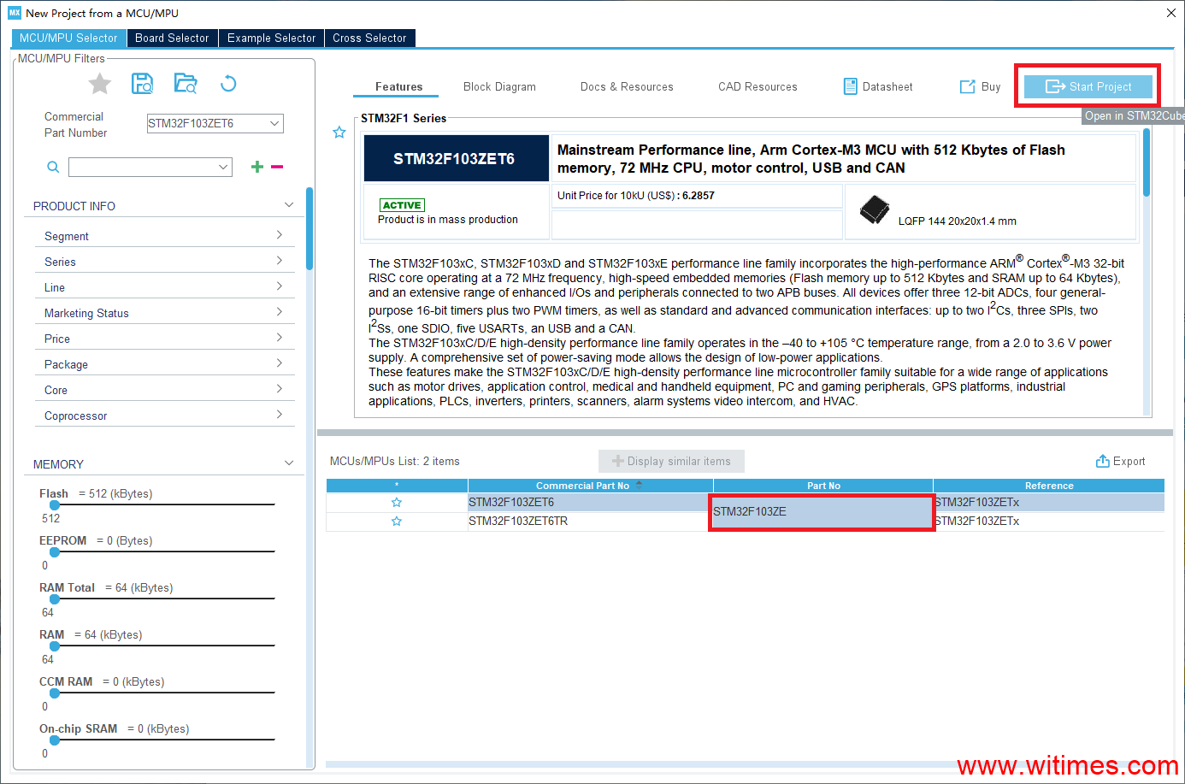Screen dimensions: 1185x784
Task: Switch to Board Selector tab
Action: [x=172, y=38]
